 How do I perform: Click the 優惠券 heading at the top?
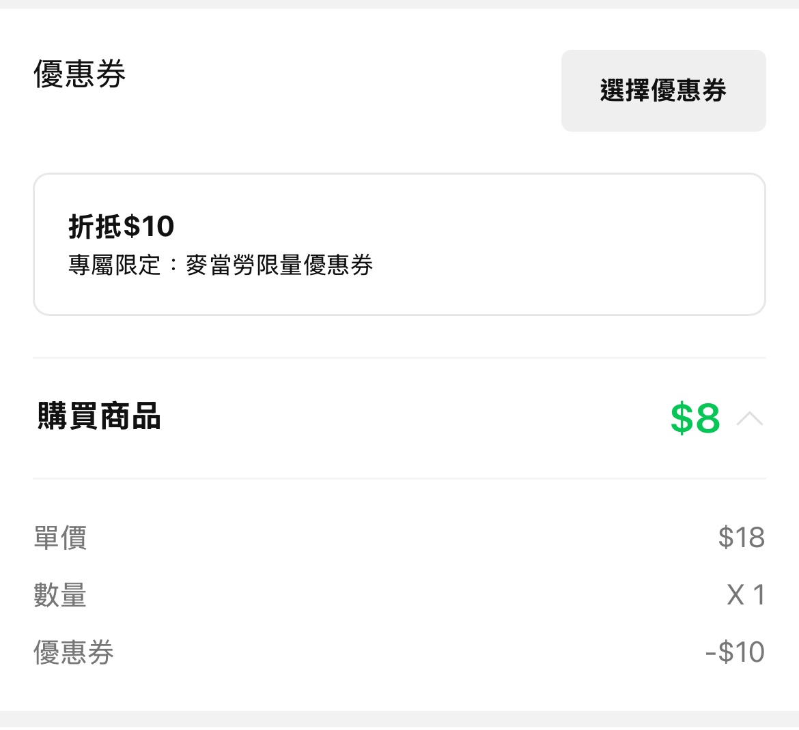pyautogui.click(x=80, y=74)
